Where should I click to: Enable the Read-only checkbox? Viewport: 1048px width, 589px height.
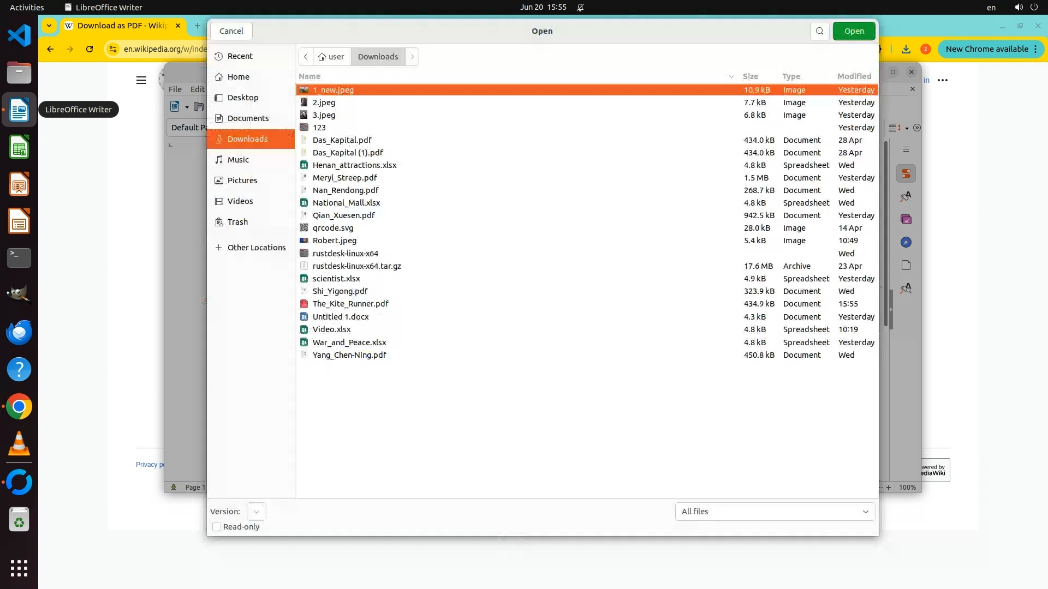tap(217, 527)
